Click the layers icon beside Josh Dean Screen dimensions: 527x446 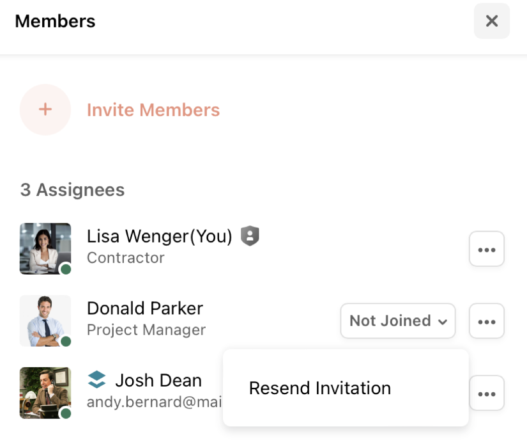pos(97,380)
